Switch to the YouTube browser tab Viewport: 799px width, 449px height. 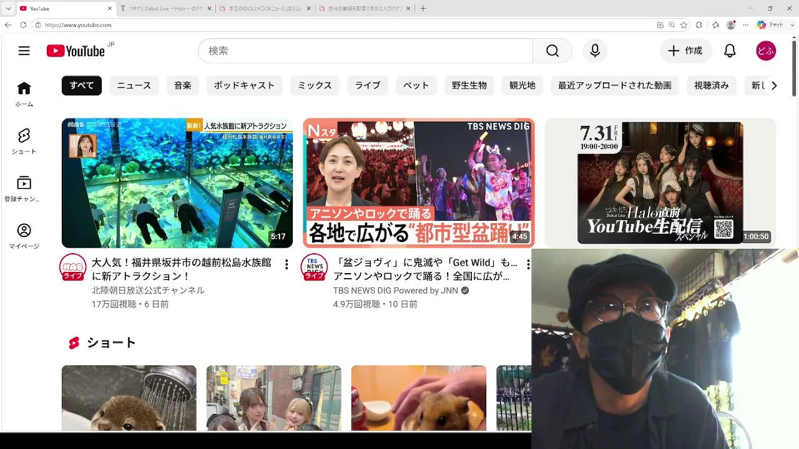65,8
